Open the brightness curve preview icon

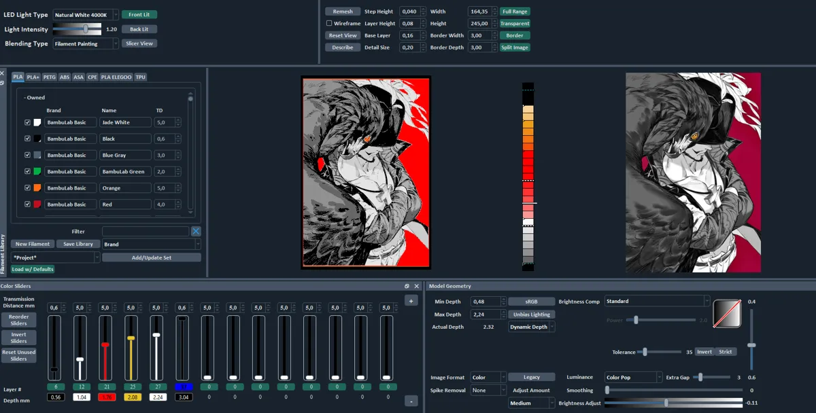pos(726,313)
